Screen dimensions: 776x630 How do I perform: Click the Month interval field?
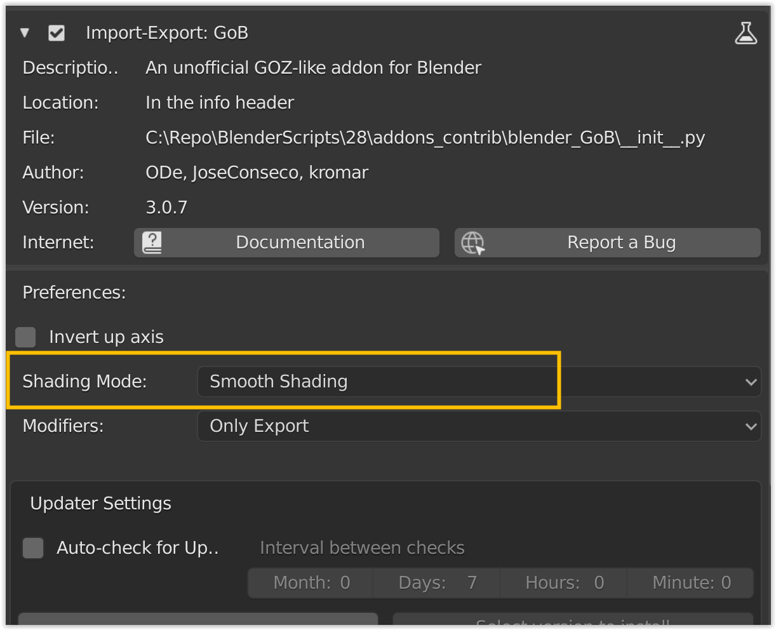pyautogui.click(x=311, y=583)
